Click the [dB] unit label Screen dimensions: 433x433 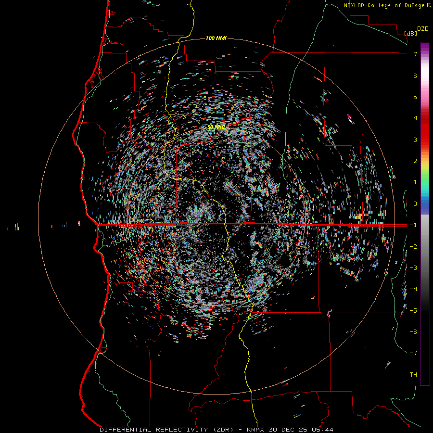[410, 33]
